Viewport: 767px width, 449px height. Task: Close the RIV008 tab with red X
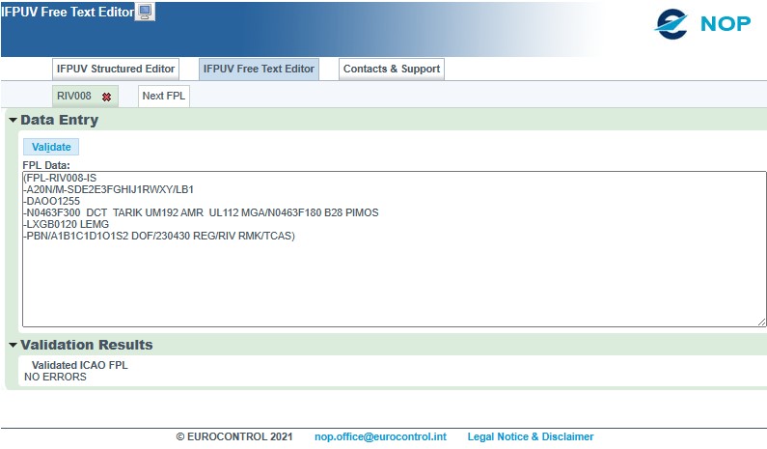click(x=106, y=97)
